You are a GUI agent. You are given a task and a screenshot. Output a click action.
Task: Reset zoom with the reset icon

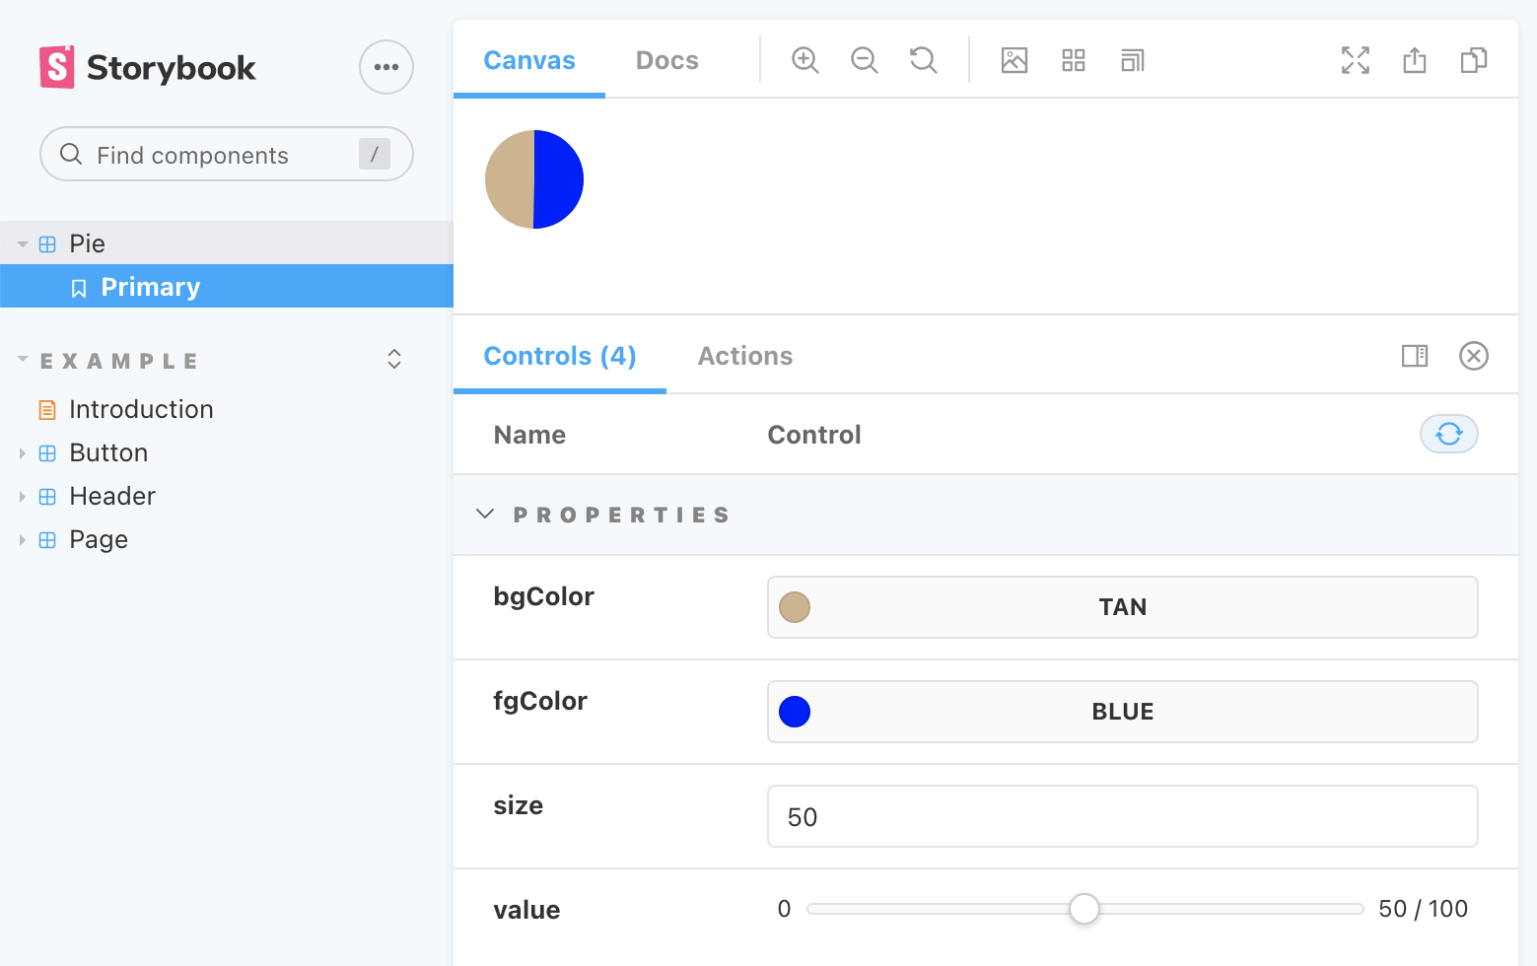tap(923, 60)
